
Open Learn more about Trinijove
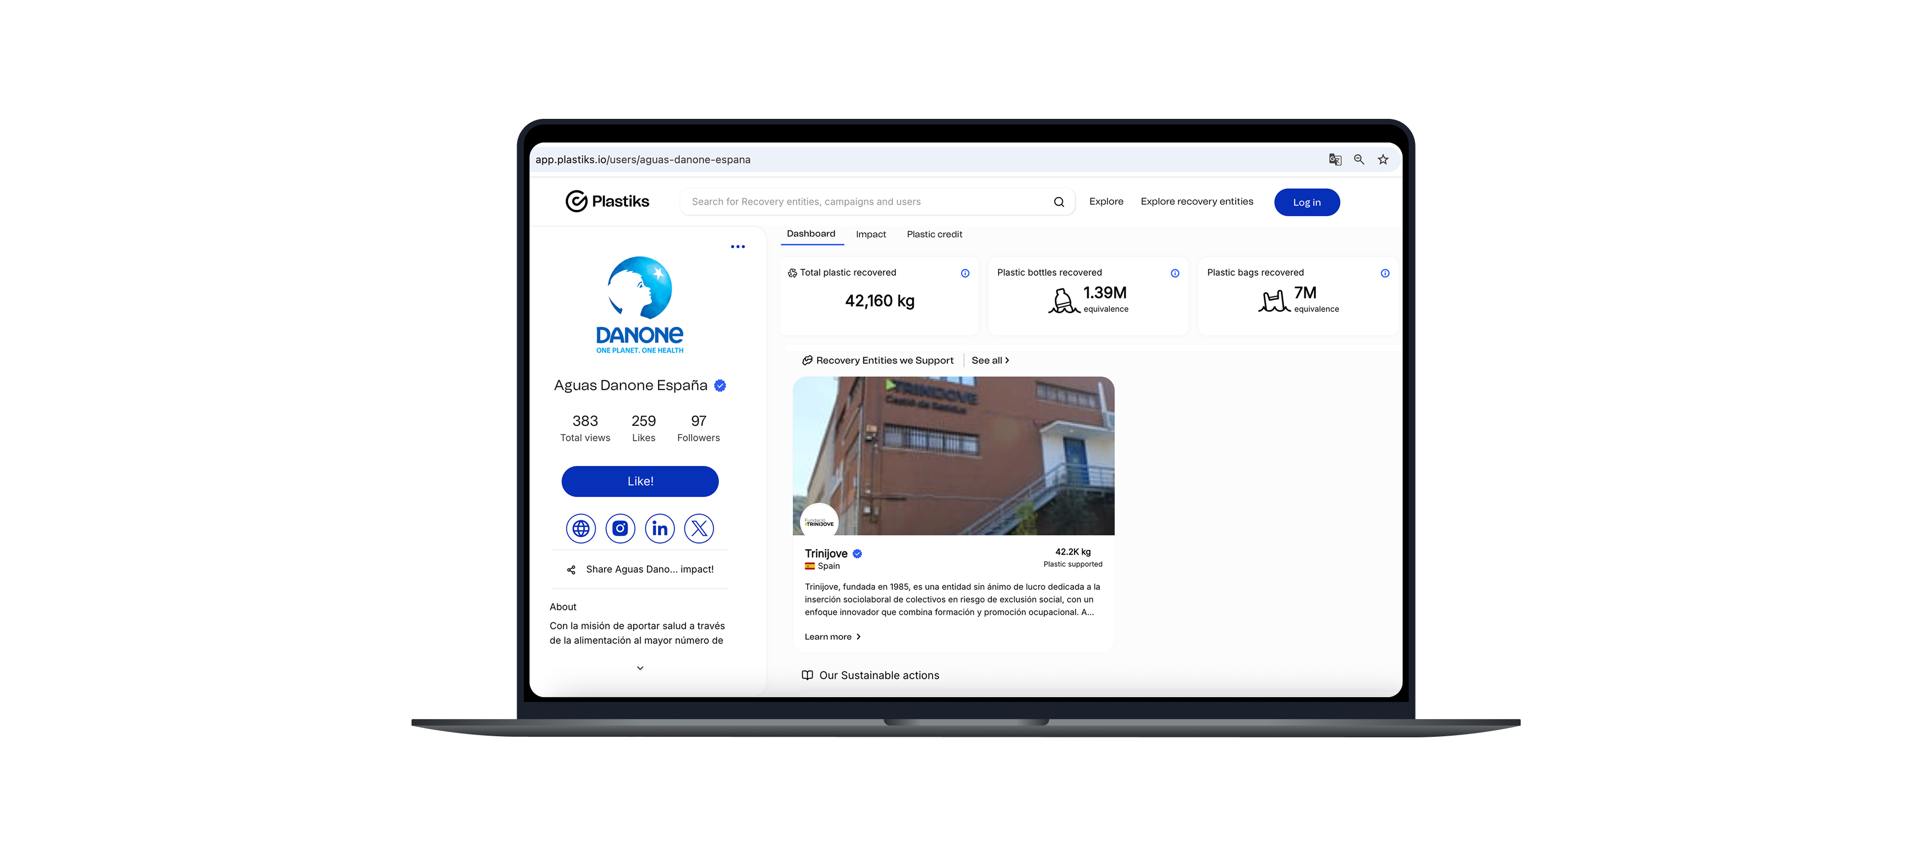pos(833,638)
